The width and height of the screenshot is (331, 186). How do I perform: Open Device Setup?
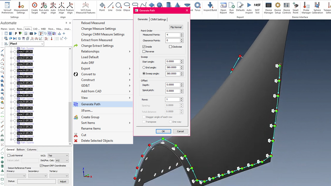278,8
